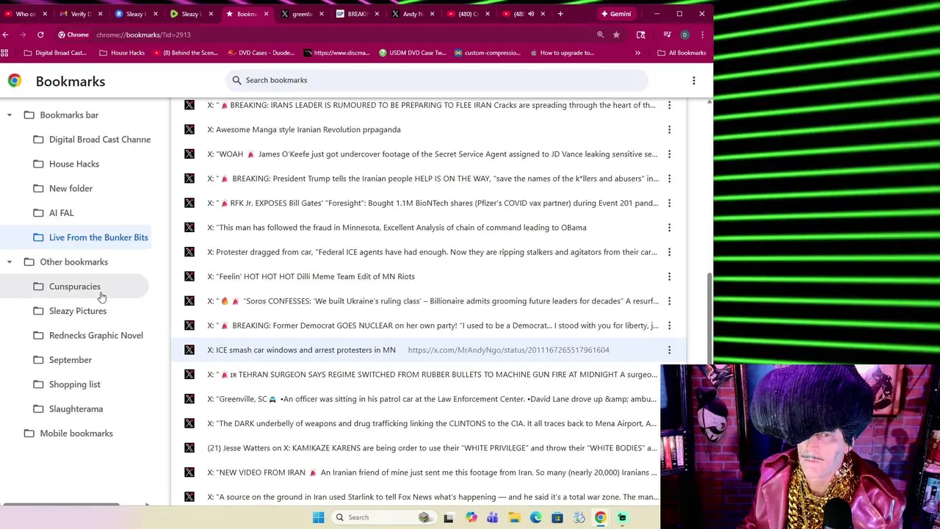This screenshot has height=529, width=940.
Task: Open more actions for the Feelin' HOT HOT bookmark
Action: pyautogui.click(x=669, y=276)
